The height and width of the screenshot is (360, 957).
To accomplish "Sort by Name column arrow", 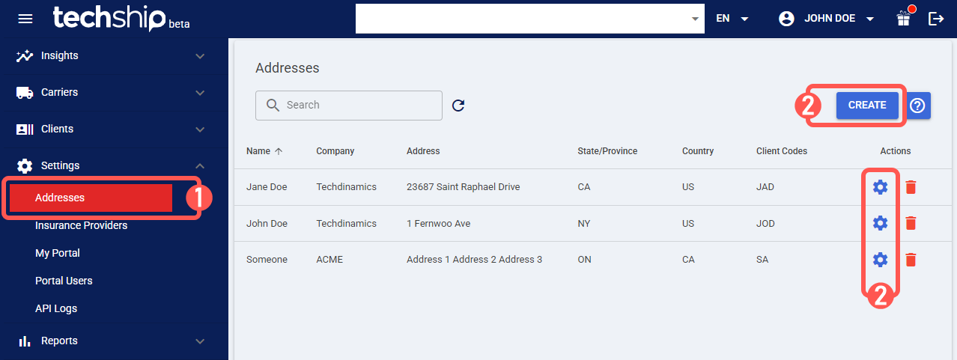I will pos(279,151).
